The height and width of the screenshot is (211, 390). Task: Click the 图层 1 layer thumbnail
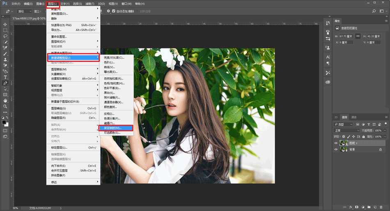pos(344,143)
